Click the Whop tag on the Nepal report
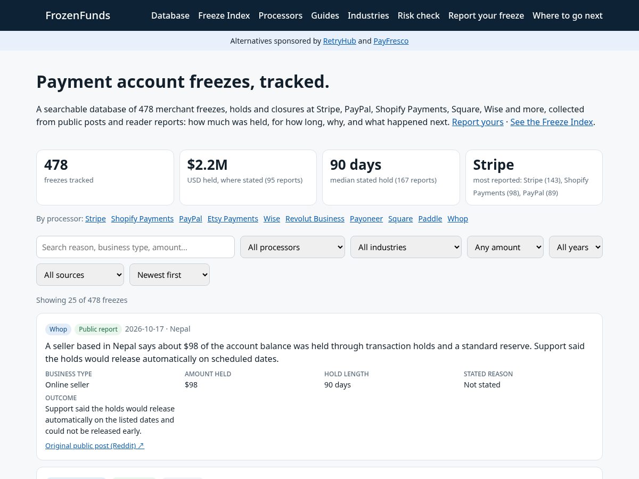Viewport: 639px width, 479px height. click(58, 329)
